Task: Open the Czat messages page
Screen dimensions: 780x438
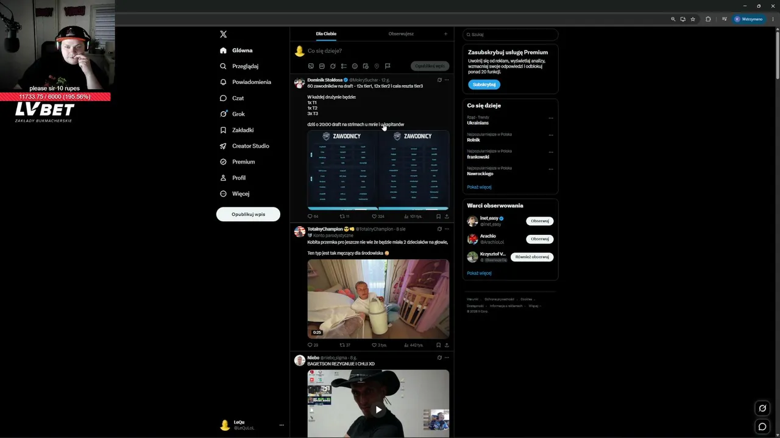Action: [x=232, y=98]
